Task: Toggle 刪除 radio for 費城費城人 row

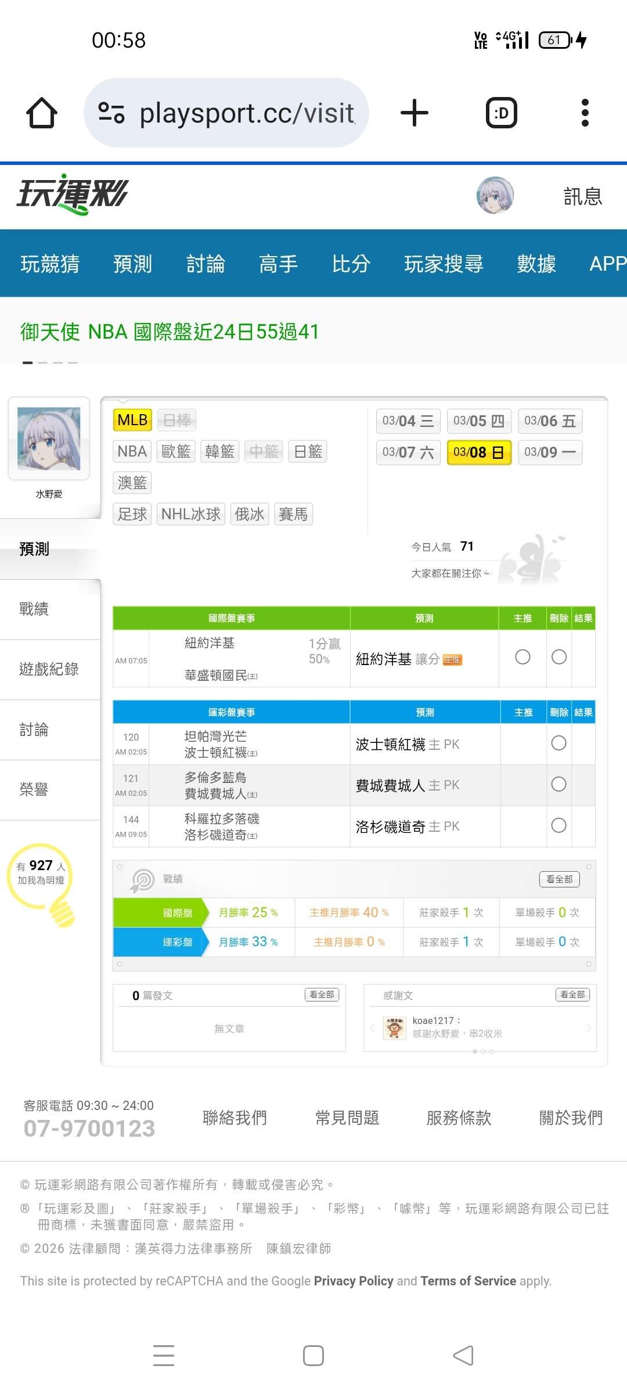Action: pos(559,784)
